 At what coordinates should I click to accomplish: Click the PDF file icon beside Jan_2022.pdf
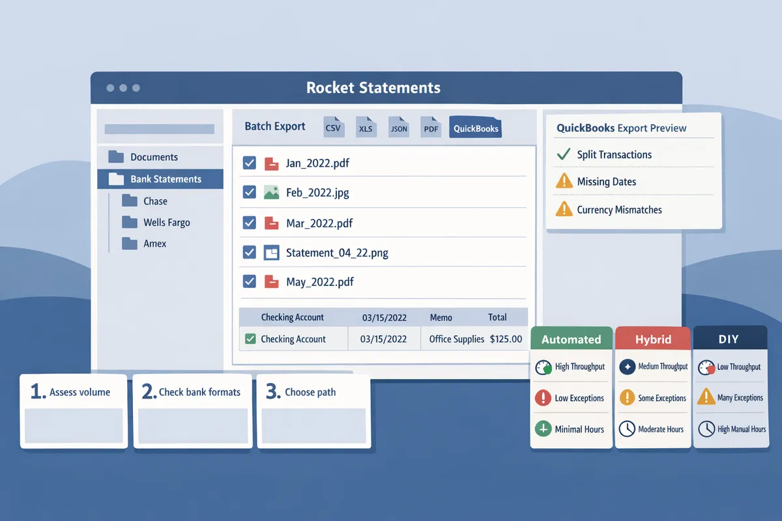click(x=271, y=163)
